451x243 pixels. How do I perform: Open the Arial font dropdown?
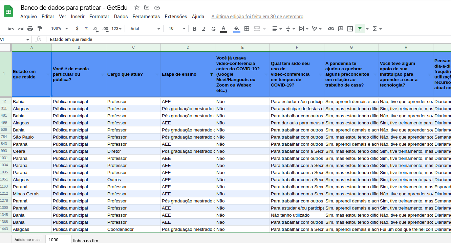click(145, 29)
